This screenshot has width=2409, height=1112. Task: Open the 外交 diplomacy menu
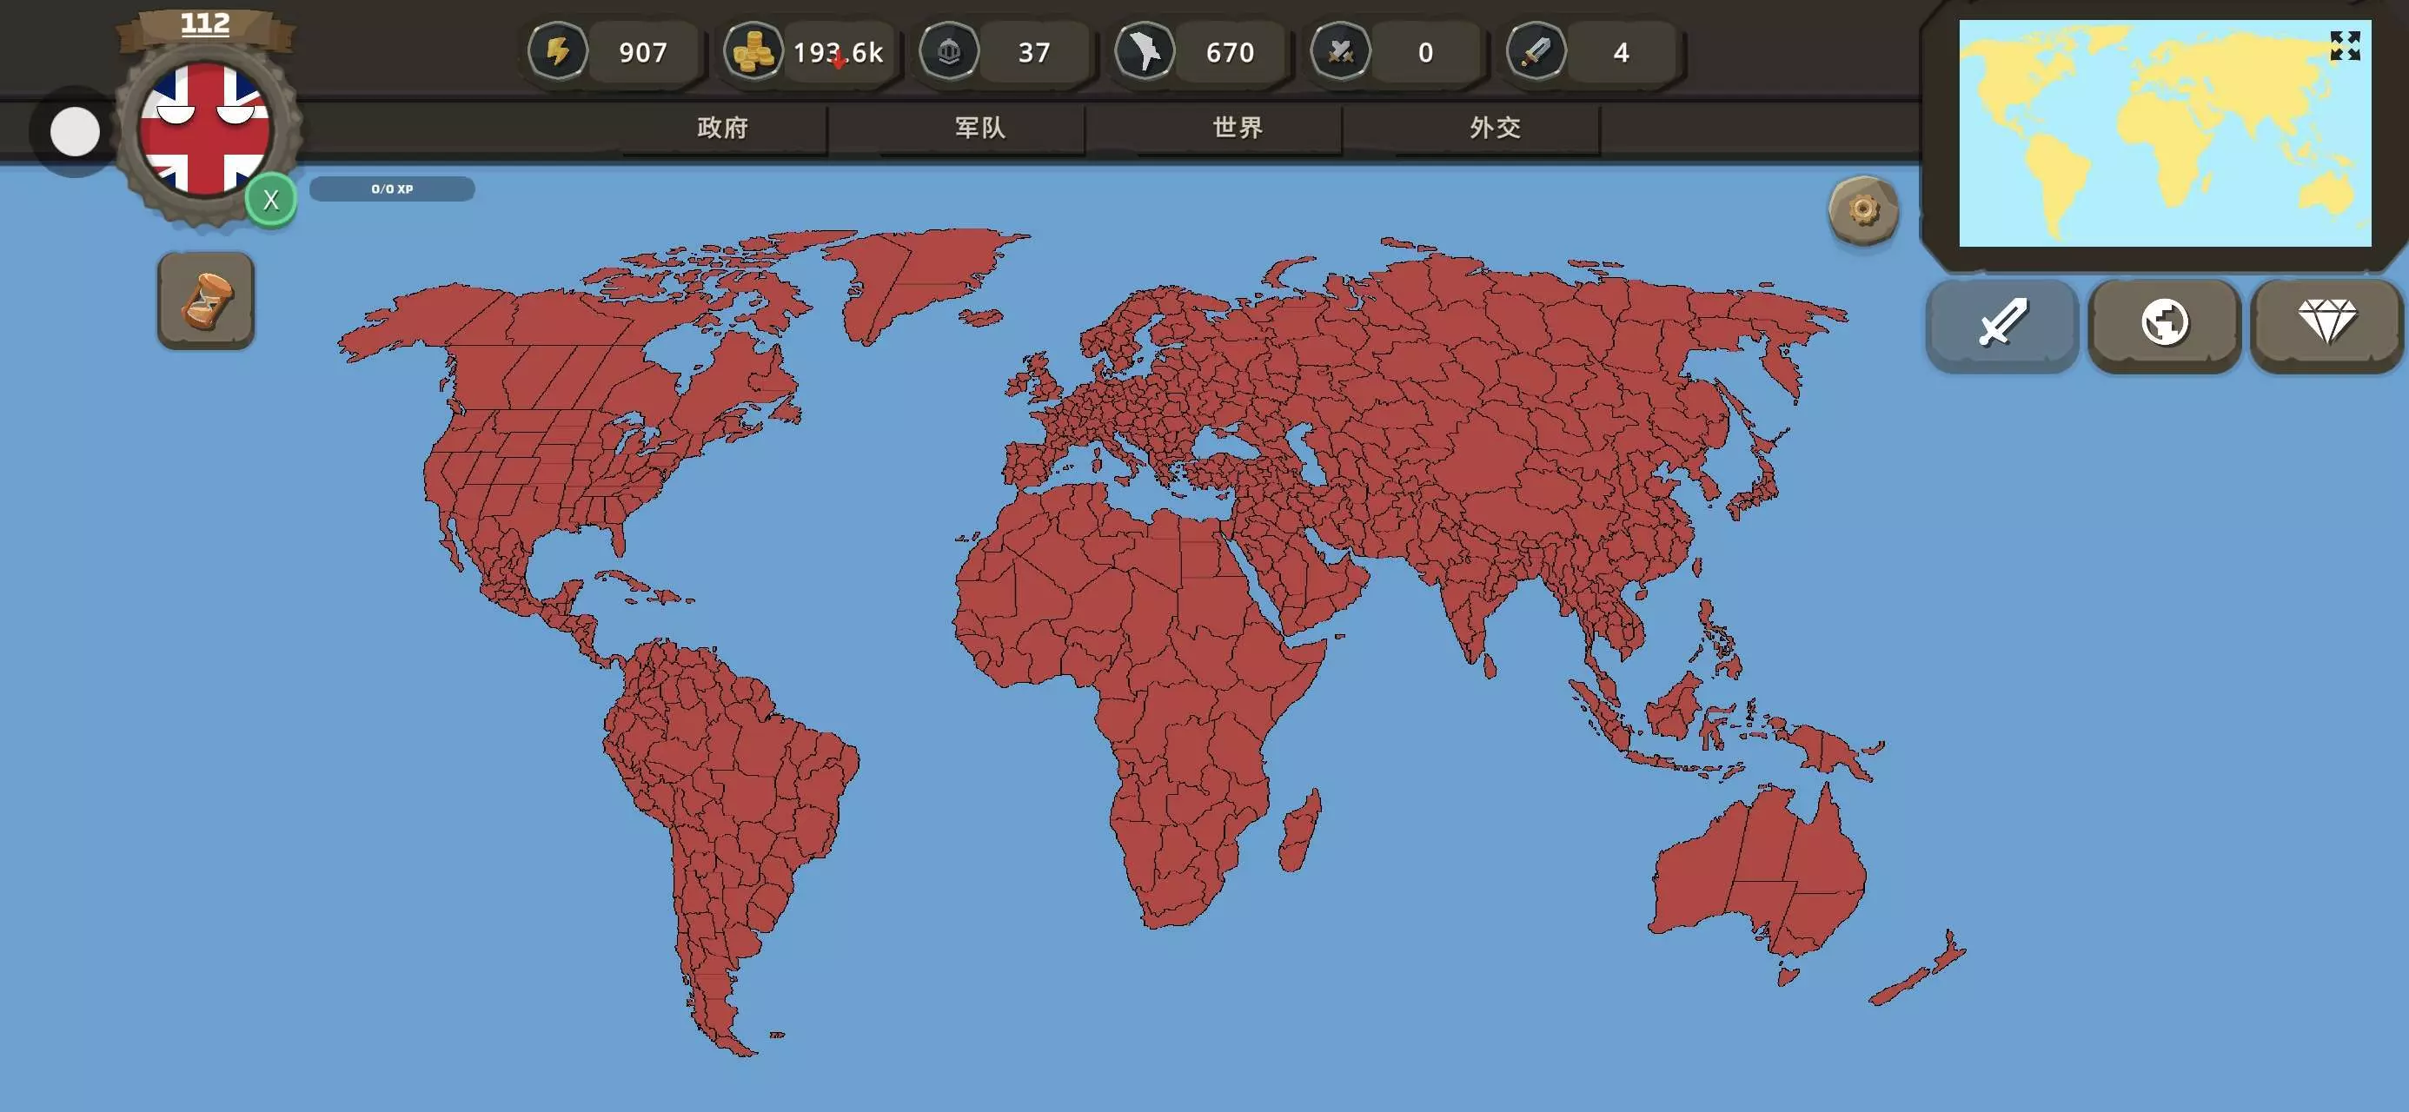1495,128
